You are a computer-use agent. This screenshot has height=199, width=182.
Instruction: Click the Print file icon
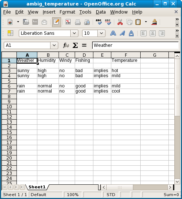pyautogui.click(x=78, y=22)
